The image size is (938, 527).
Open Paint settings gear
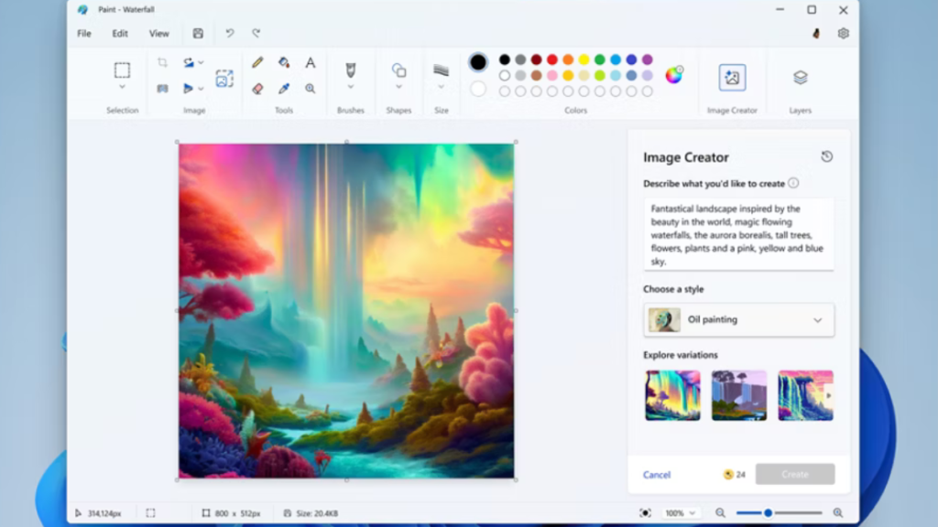[844, 34]
